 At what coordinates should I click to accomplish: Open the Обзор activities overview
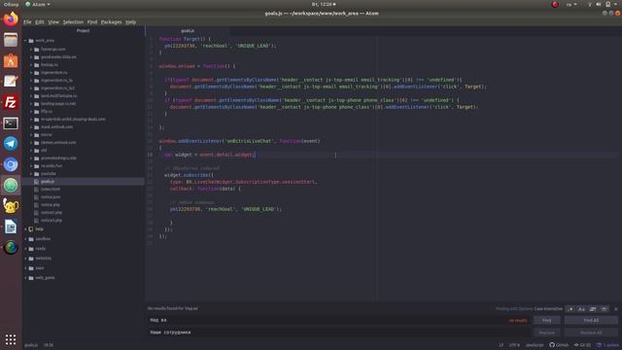[x=11, y=4]
